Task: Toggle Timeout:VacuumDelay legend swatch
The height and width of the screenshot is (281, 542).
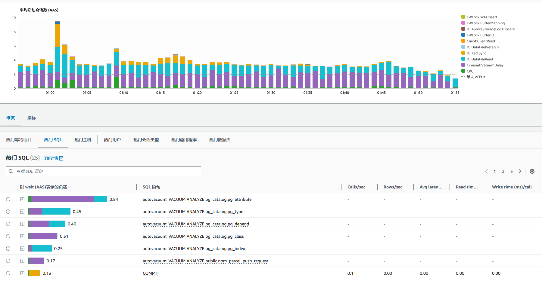Action: [463, 65]
